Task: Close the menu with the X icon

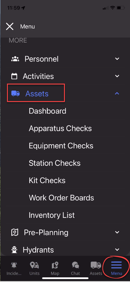Action: click(x=10, y=27)
